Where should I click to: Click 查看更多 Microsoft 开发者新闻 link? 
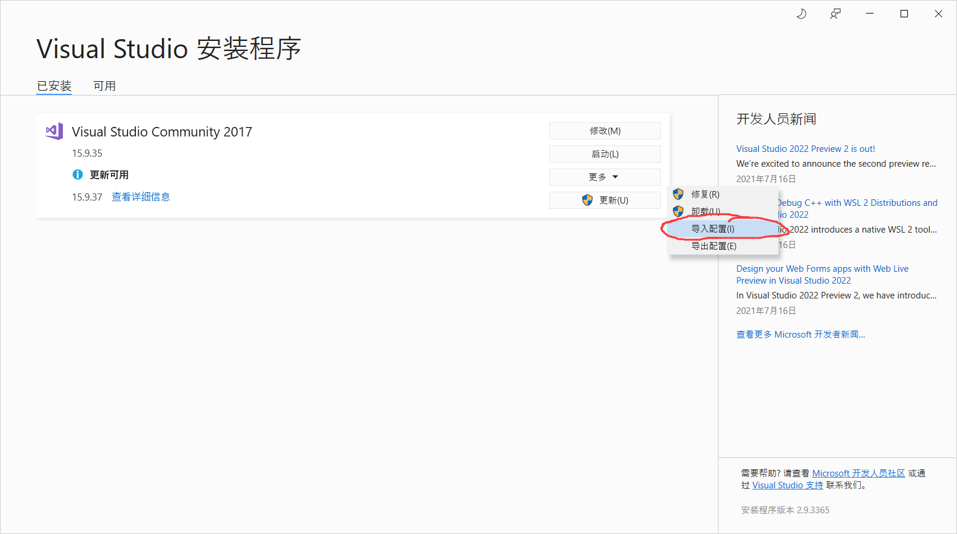point(800,334)
